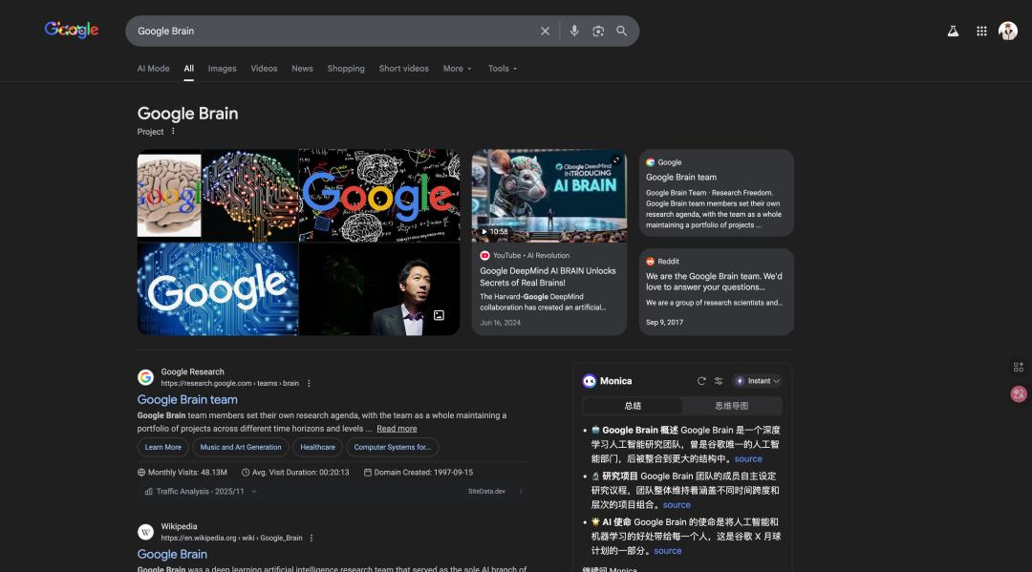Click the SiteData.dev label
The width and height of the screenshot is (1032, 572).
(x=486, y=491)
